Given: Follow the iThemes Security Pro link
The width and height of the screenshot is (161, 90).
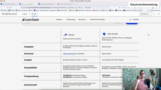Looking at the screenshot, I should (x=70, y=53).
